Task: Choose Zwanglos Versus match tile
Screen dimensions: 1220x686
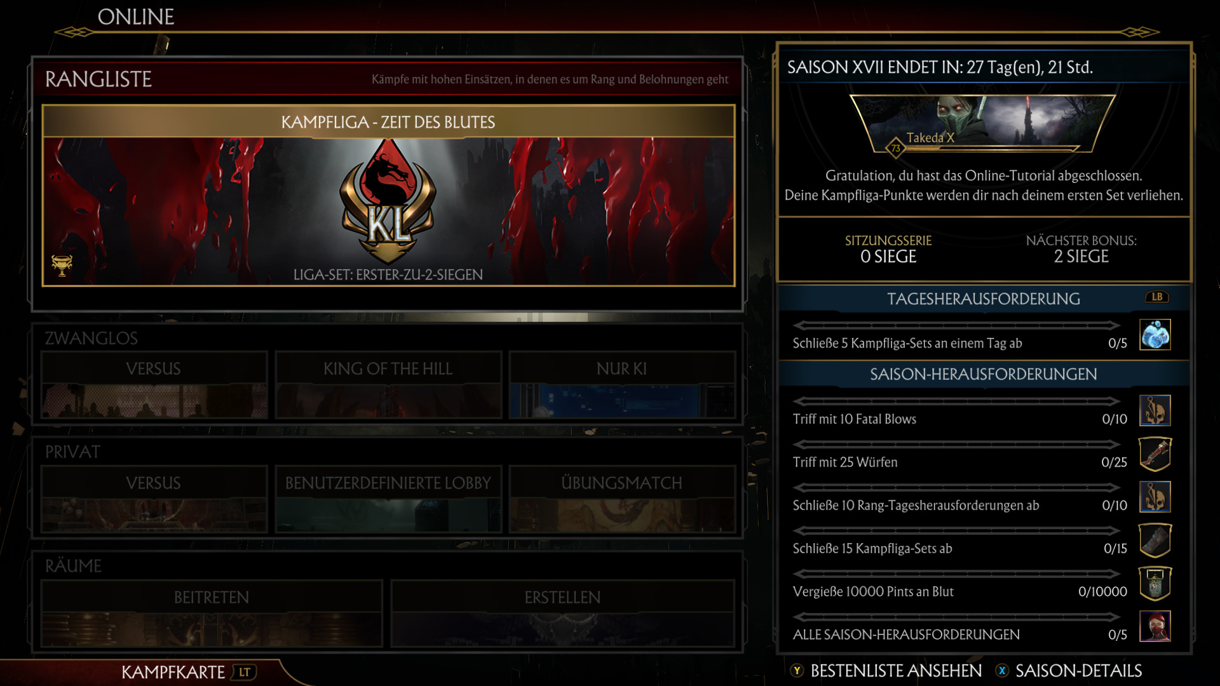Action: pyautogui.click(x=154, y=385)
